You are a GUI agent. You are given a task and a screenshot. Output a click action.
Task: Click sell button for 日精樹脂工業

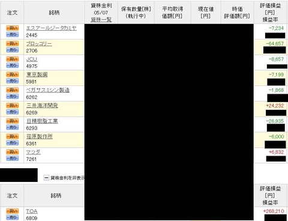(x=12, y=127)
